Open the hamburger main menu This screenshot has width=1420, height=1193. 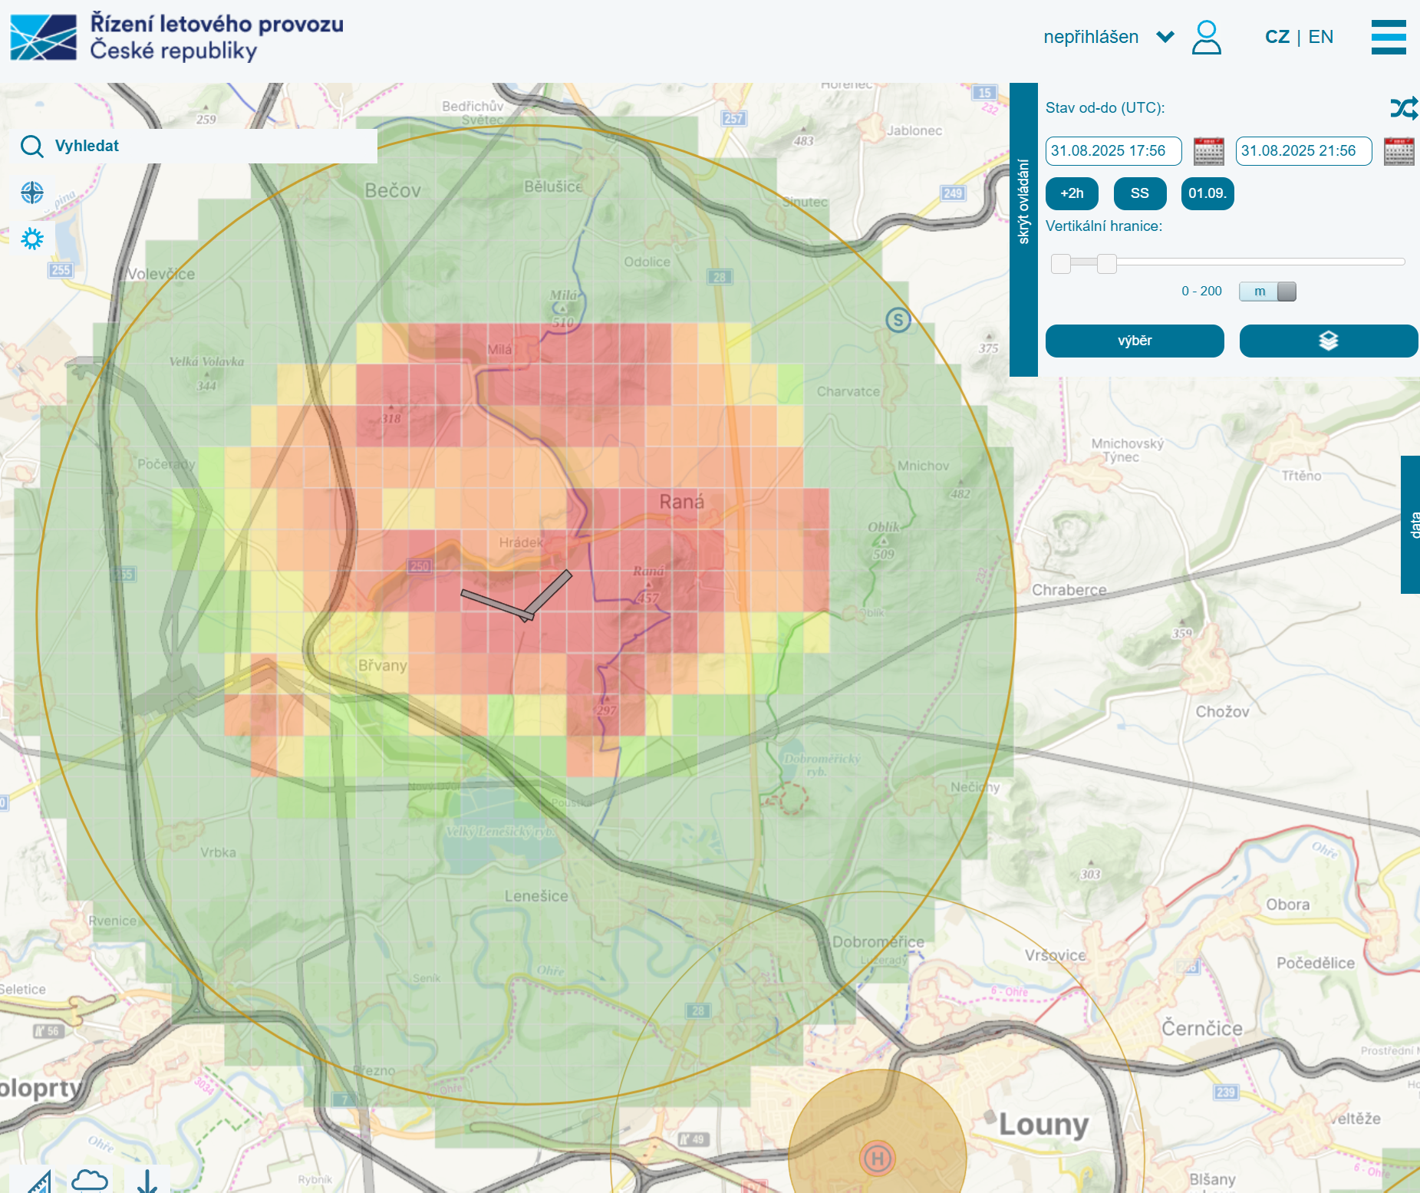click(1388, 37)
